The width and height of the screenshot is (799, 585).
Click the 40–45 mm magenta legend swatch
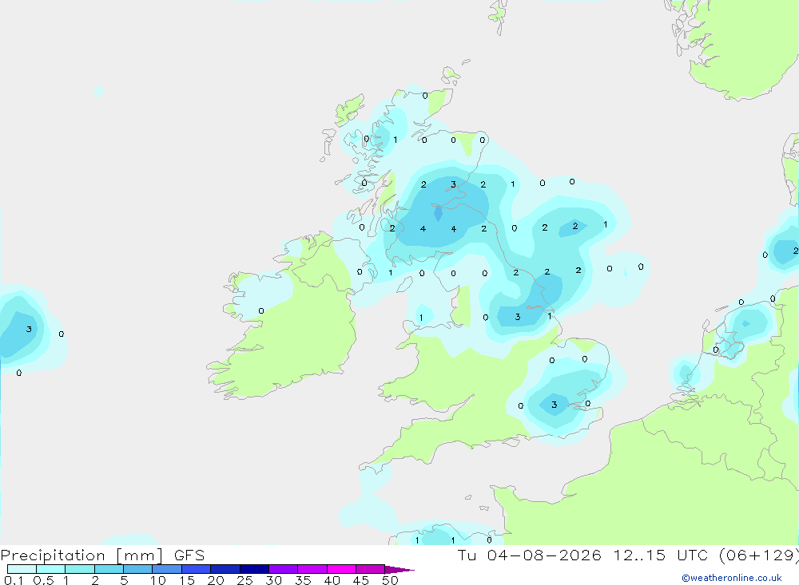click(x=341, y=569)
